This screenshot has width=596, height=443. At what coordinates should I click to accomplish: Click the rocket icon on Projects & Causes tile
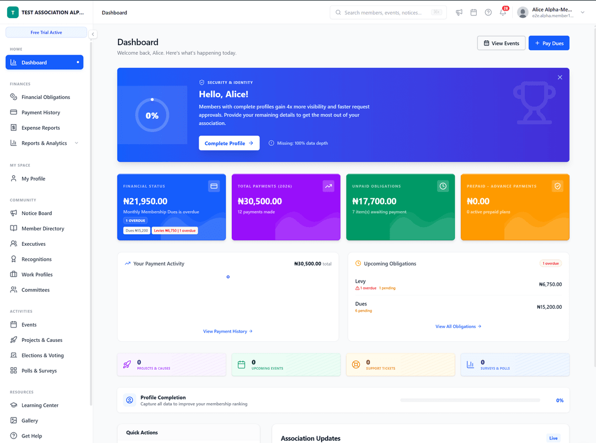click(127, 365)
